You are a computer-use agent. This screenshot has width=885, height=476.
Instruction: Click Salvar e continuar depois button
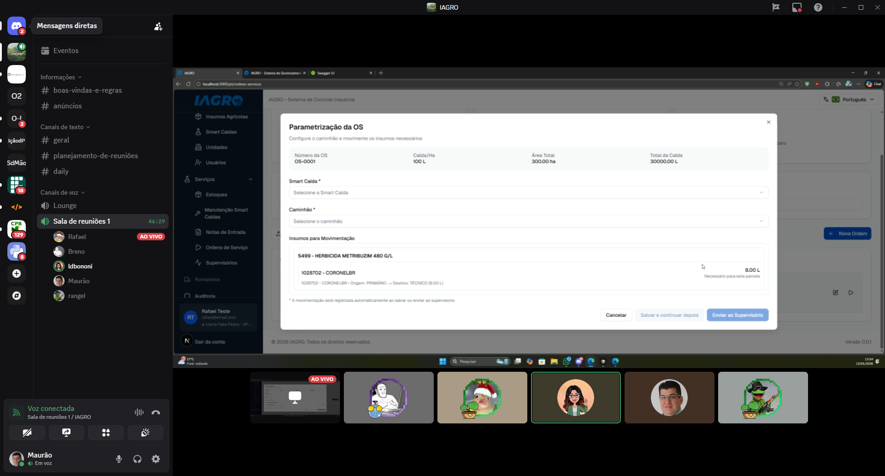point(669,315)
